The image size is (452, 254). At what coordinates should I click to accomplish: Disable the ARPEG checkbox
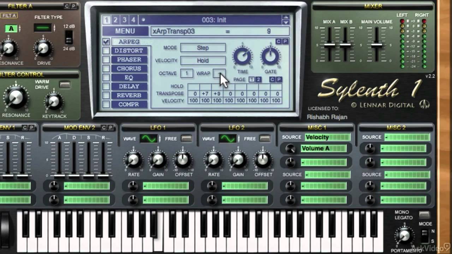click(106, 42)
